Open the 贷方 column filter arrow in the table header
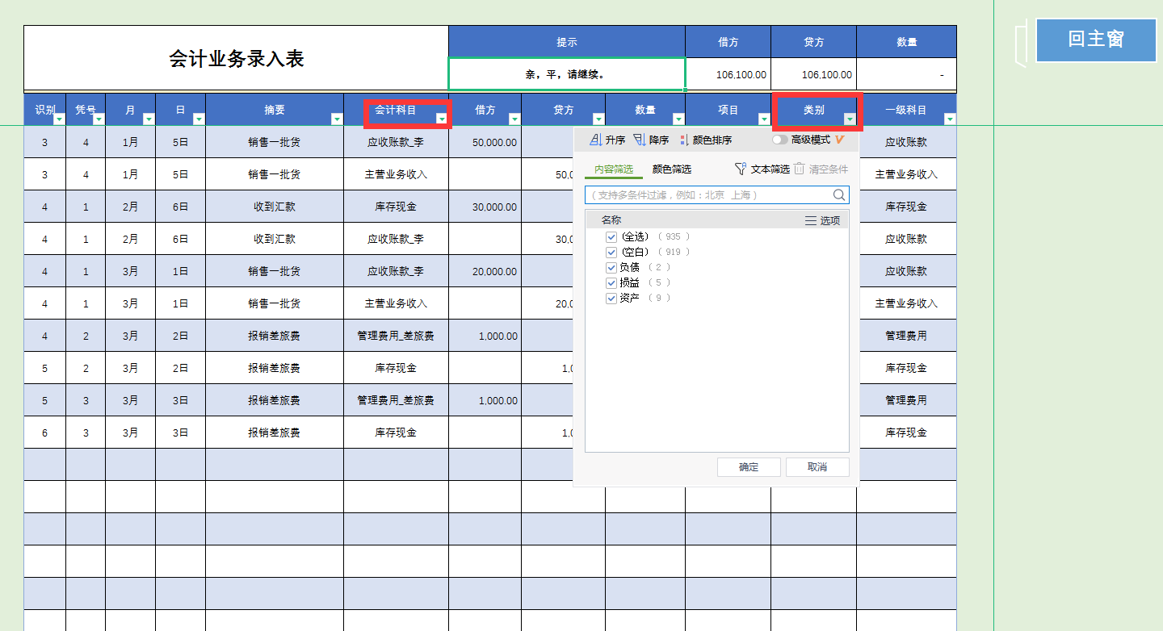The image size is (1163, 631). 598,119
